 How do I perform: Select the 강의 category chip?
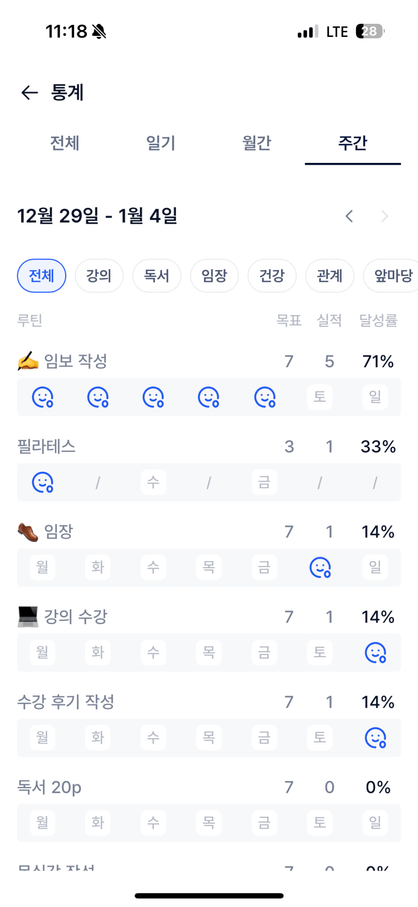(99, 276)
